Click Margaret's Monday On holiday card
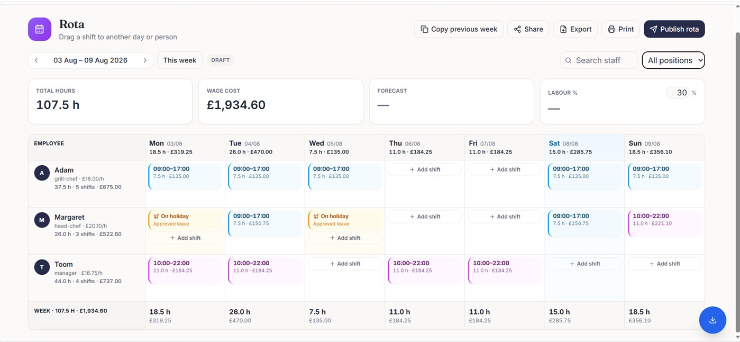Screen dimensions: 740x342 [185, 220]
